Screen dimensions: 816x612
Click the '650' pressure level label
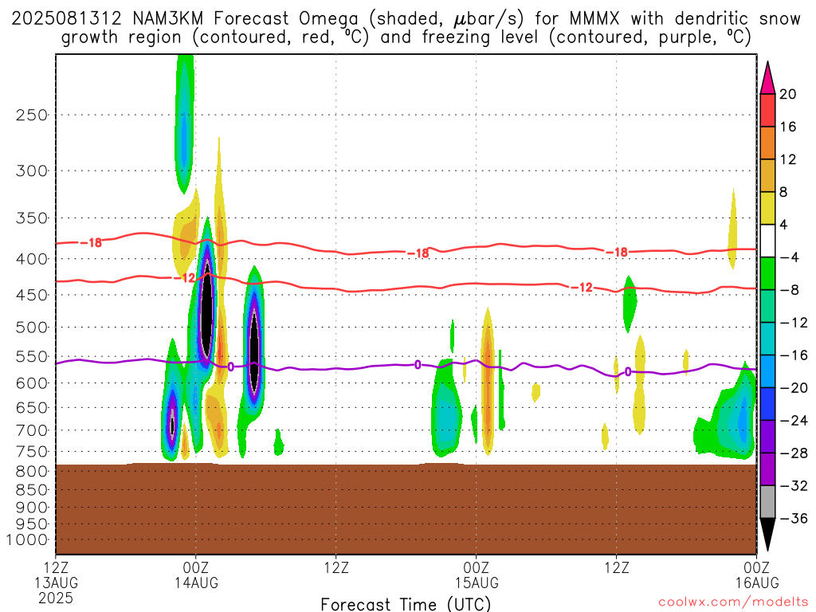tap(31, 407)
